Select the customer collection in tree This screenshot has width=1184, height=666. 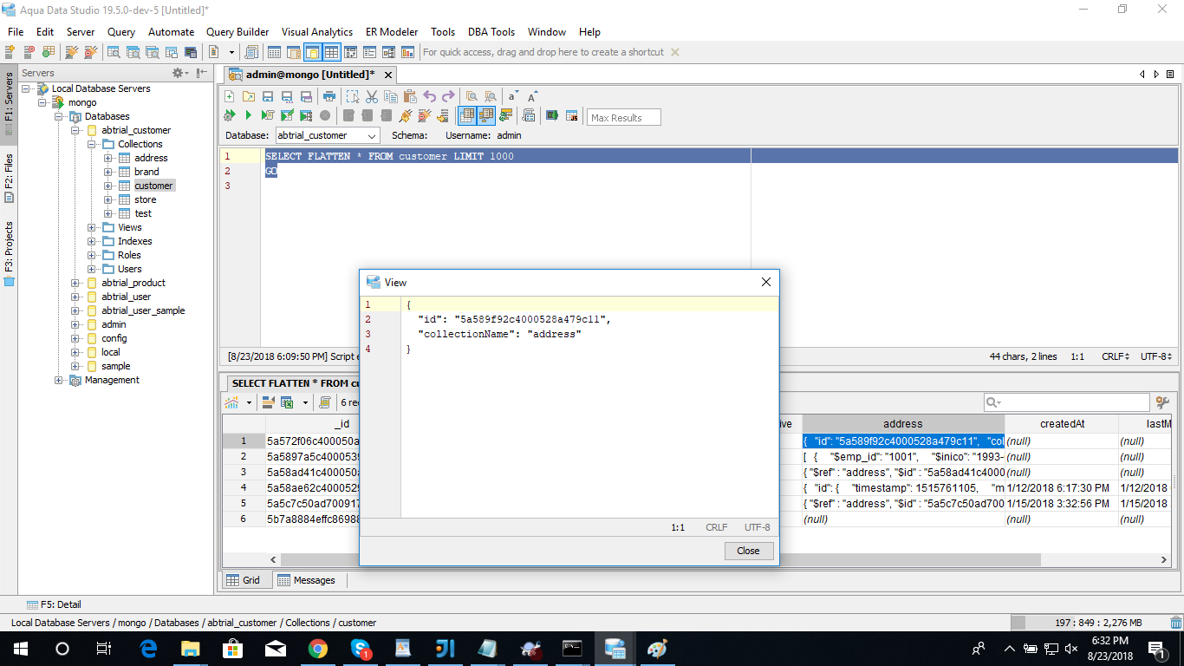153,186
